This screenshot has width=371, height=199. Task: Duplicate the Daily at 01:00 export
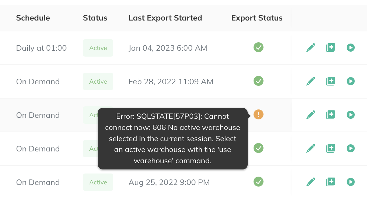pyautogui.click(x=330, y=48)
